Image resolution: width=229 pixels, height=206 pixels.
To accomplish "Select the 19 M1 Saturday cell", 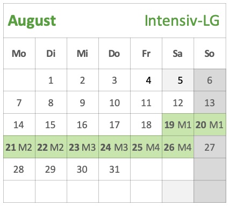I will point(178,124).
